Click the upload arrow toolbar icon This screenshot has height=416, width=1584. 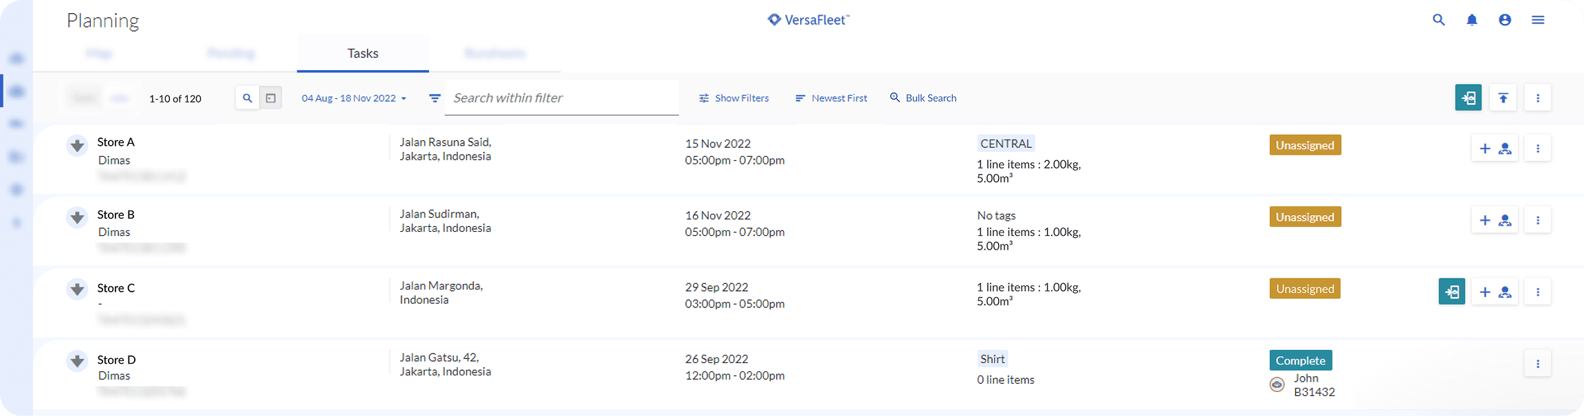(1504, 98)
